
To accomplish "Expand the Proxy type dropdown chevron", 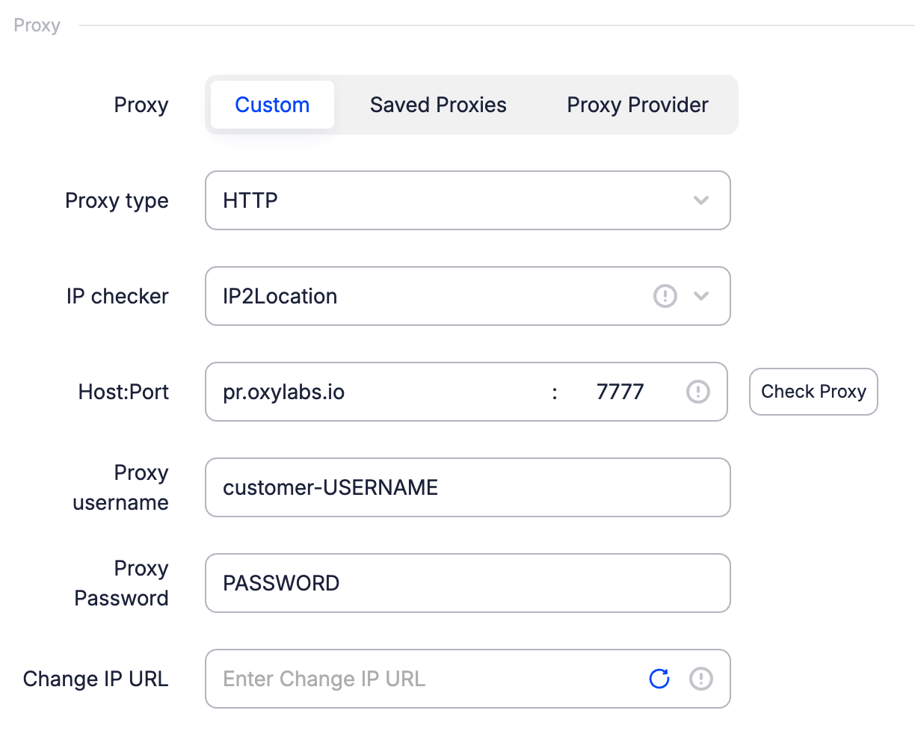I will pyautogui.click(x=701, y=200).
